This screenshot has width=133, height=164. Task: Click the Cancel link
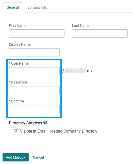coord(38,157)
